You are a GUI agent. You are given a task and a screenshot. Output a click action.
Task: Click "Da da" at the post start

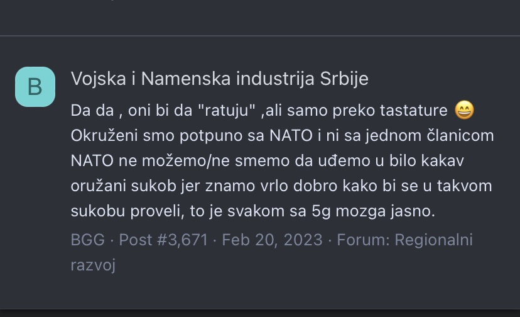(x=89, y=111)
